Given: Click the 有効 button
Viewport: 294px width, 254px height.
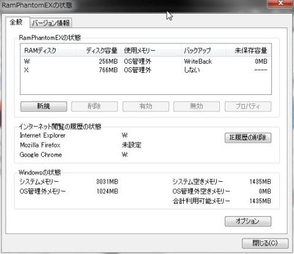Looking at the screenshot, I should click(x=146, y=106).
